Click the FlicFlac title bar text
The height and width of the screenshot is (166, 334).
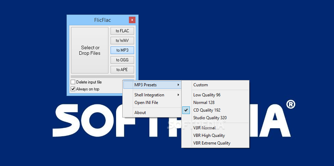(x=103, y=20)
